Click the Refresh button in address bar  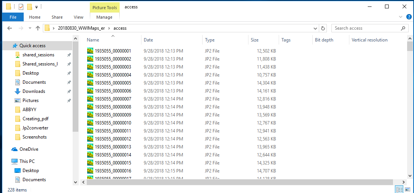323,28
